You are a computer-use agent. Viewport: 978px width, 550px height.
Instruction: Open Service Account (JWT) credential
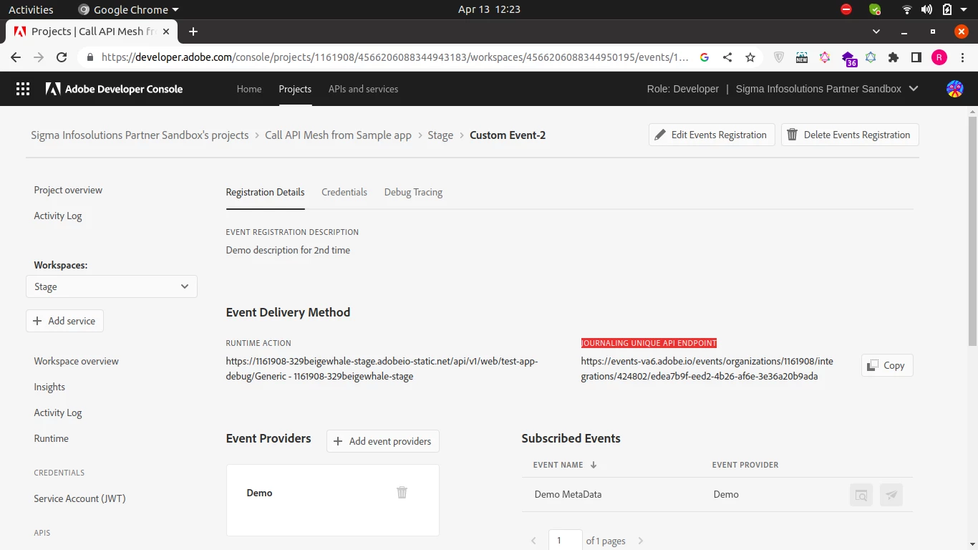tap(79, 498)
